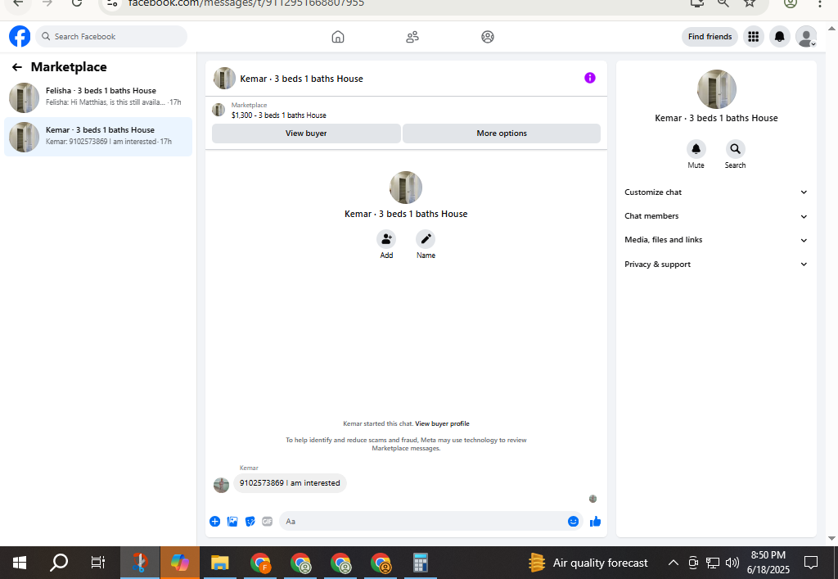
Task: Click the View buyer button
Action: click(306, 133)
